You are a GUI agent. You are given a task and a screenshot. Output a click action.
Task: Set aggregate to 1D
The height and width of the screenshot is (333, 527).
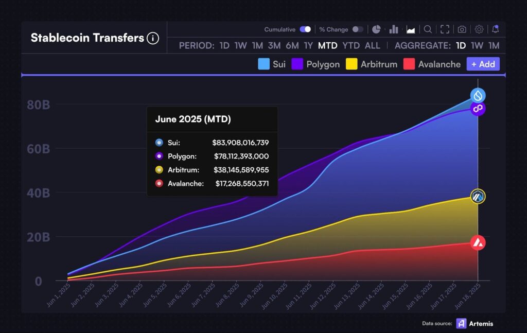tap(461, 45)
